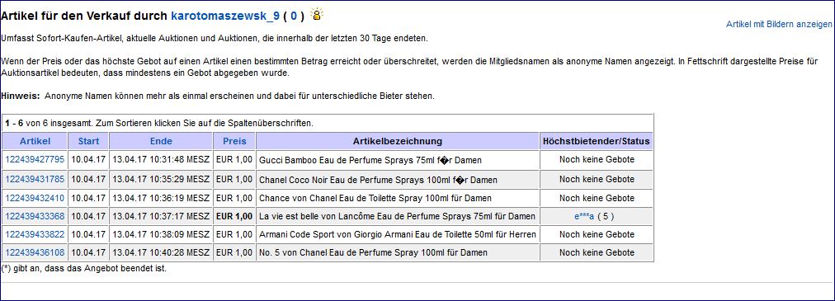The image size is (835, 301).
Task: Select No. 5 von Chanel item description
Action: (373, 252)
